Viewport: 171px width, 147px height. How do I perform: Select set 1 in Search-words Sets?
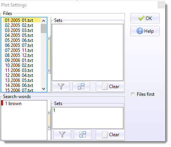click(54, 110)
